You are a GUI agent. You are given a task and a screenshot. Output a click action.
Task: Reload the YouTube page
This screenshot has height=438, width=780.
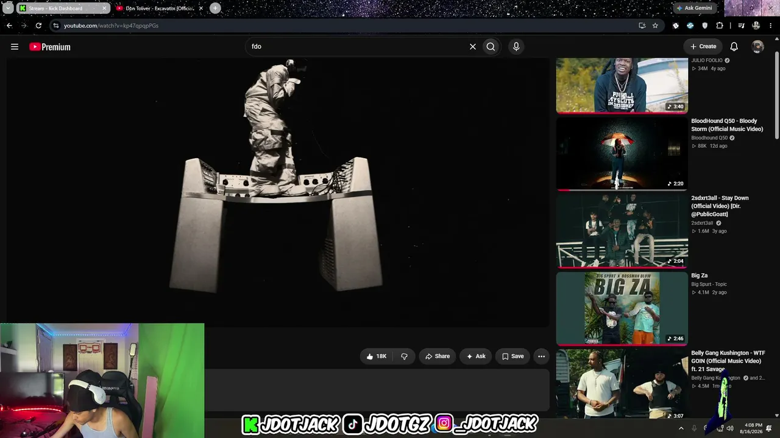(x=38, y=26)
